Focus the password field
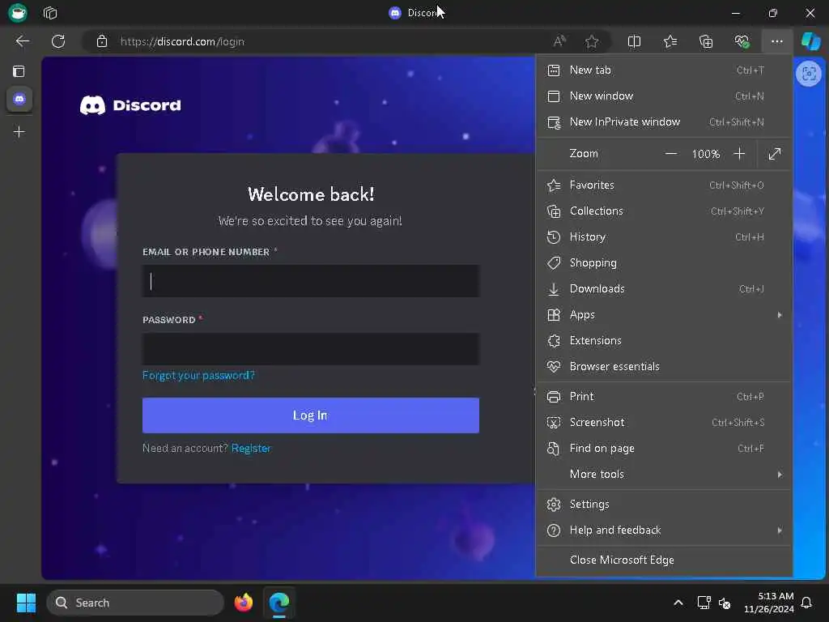This screenshot has height=622, width=829. coord(311,349)
